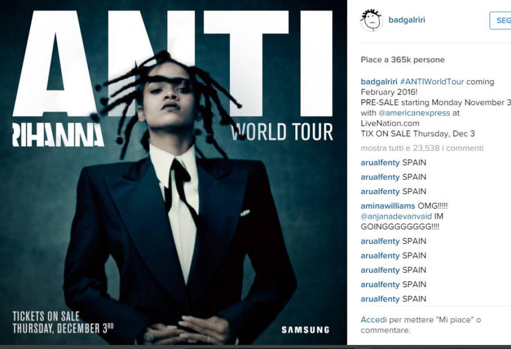Open last arualfenty comment username
This screenshot has height=349, width=511.
coord(380,299)
